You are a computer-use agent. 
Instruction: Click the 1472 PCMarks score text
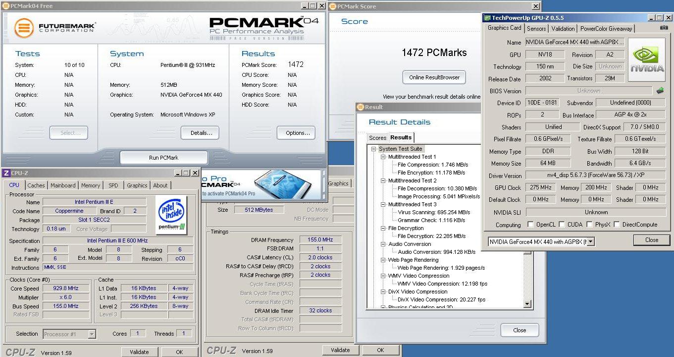click(434, 53)
